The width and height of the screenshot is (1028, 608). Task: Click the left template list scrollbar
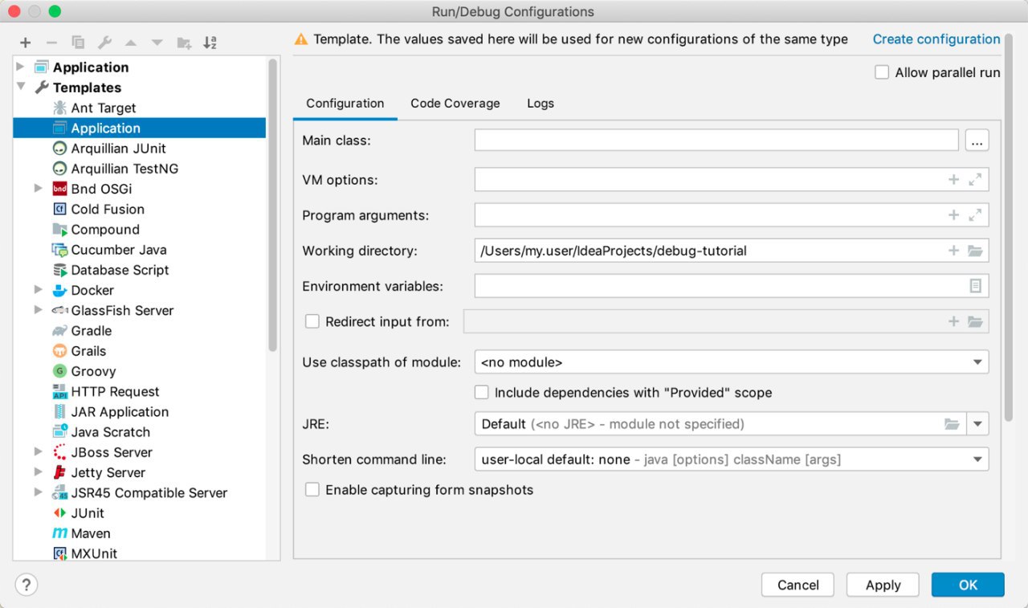pyautogui.click(x=273, y=201)
